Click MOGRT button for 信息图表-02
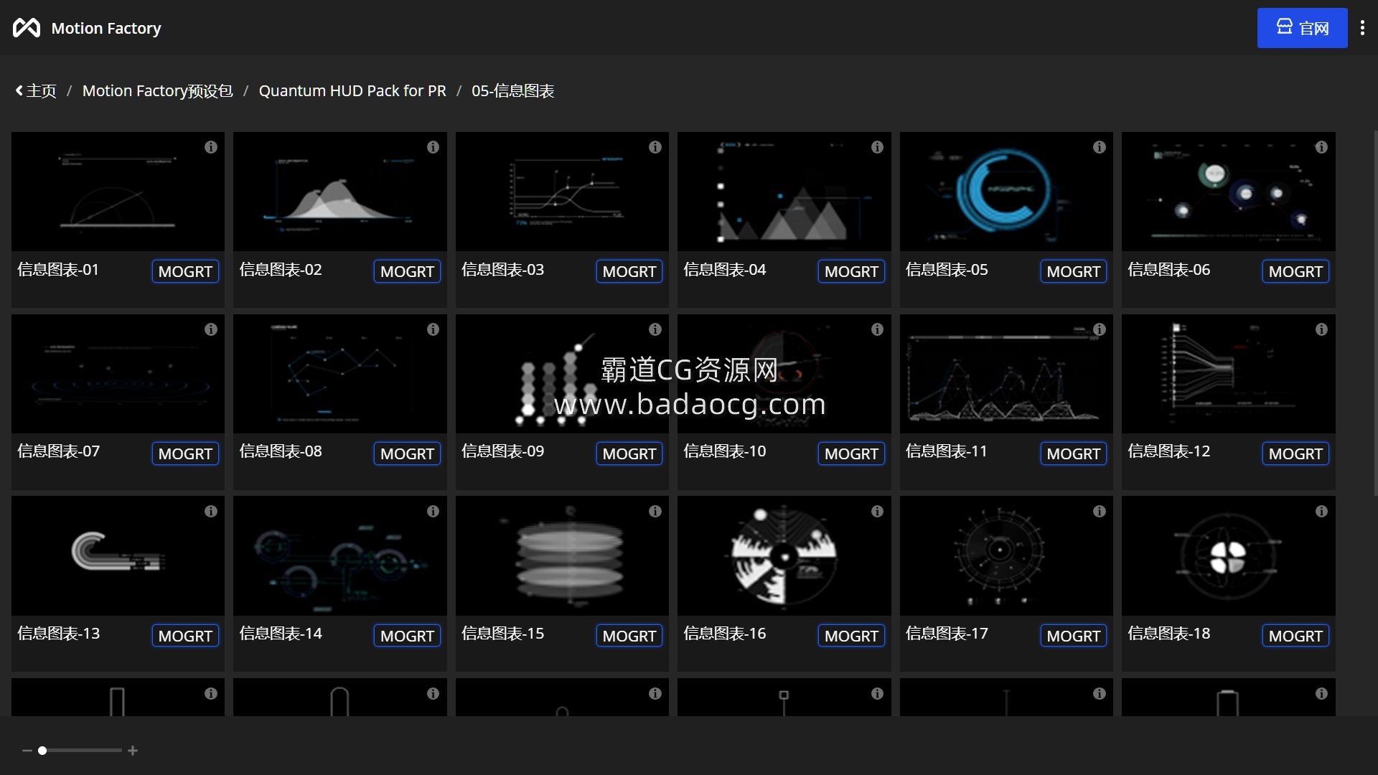 pos(407,271)
